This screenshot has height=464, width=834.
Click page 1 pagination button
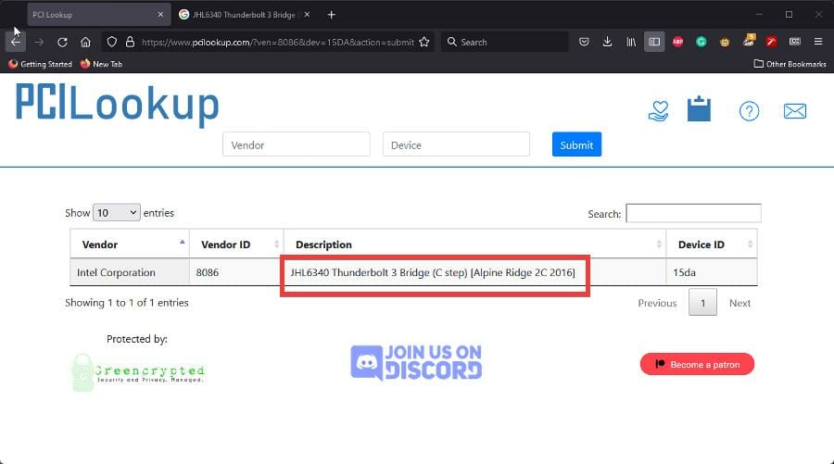coord(702,303)
